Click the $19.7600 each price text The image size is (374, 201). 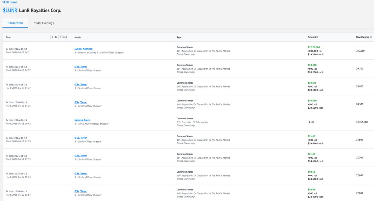pyautogui.click(x=315, y=54)
